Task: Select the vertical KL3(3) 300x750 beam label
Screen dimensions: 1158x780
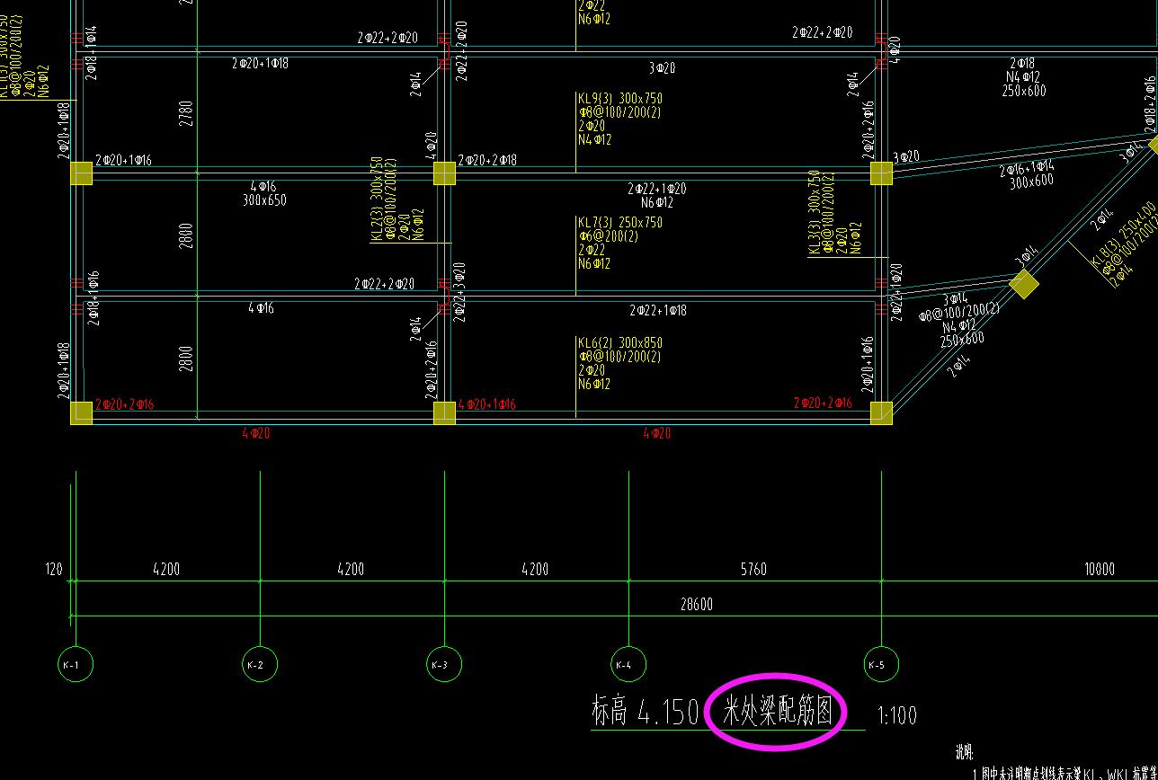Action: point(815,213)
